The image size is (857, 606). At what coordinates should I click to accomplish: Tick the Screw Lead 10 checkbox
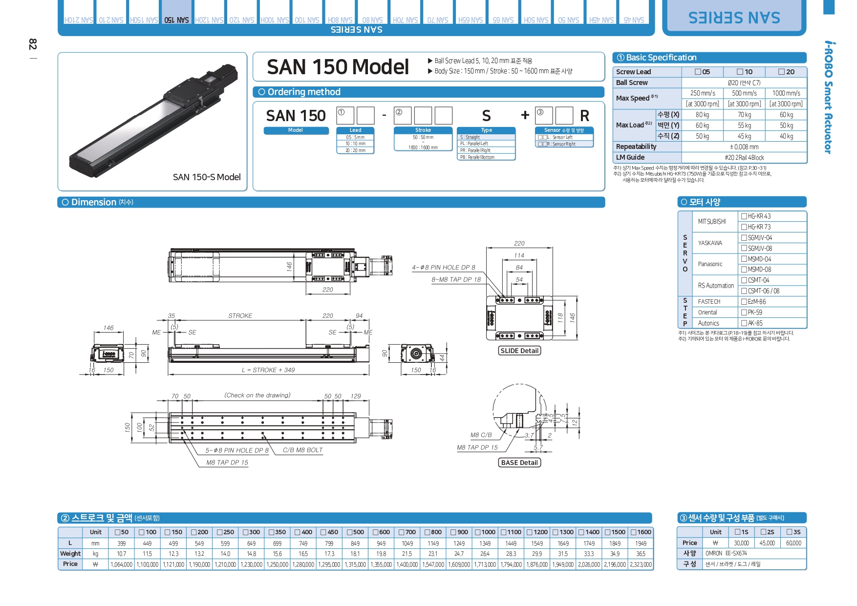[740, 72]
